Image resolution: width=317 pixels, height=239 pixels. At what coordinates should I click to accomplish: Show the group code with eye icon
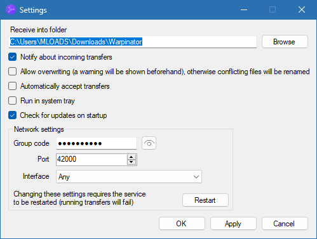tap(149, 143)
